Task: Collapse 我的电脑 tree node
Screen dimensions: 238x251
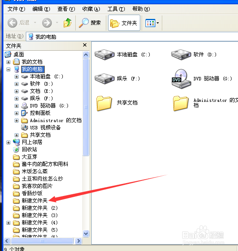Action: [x=8, y=69]
